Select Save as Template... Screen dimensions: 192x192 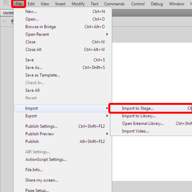pyautogui.click(x=63, y=75)
